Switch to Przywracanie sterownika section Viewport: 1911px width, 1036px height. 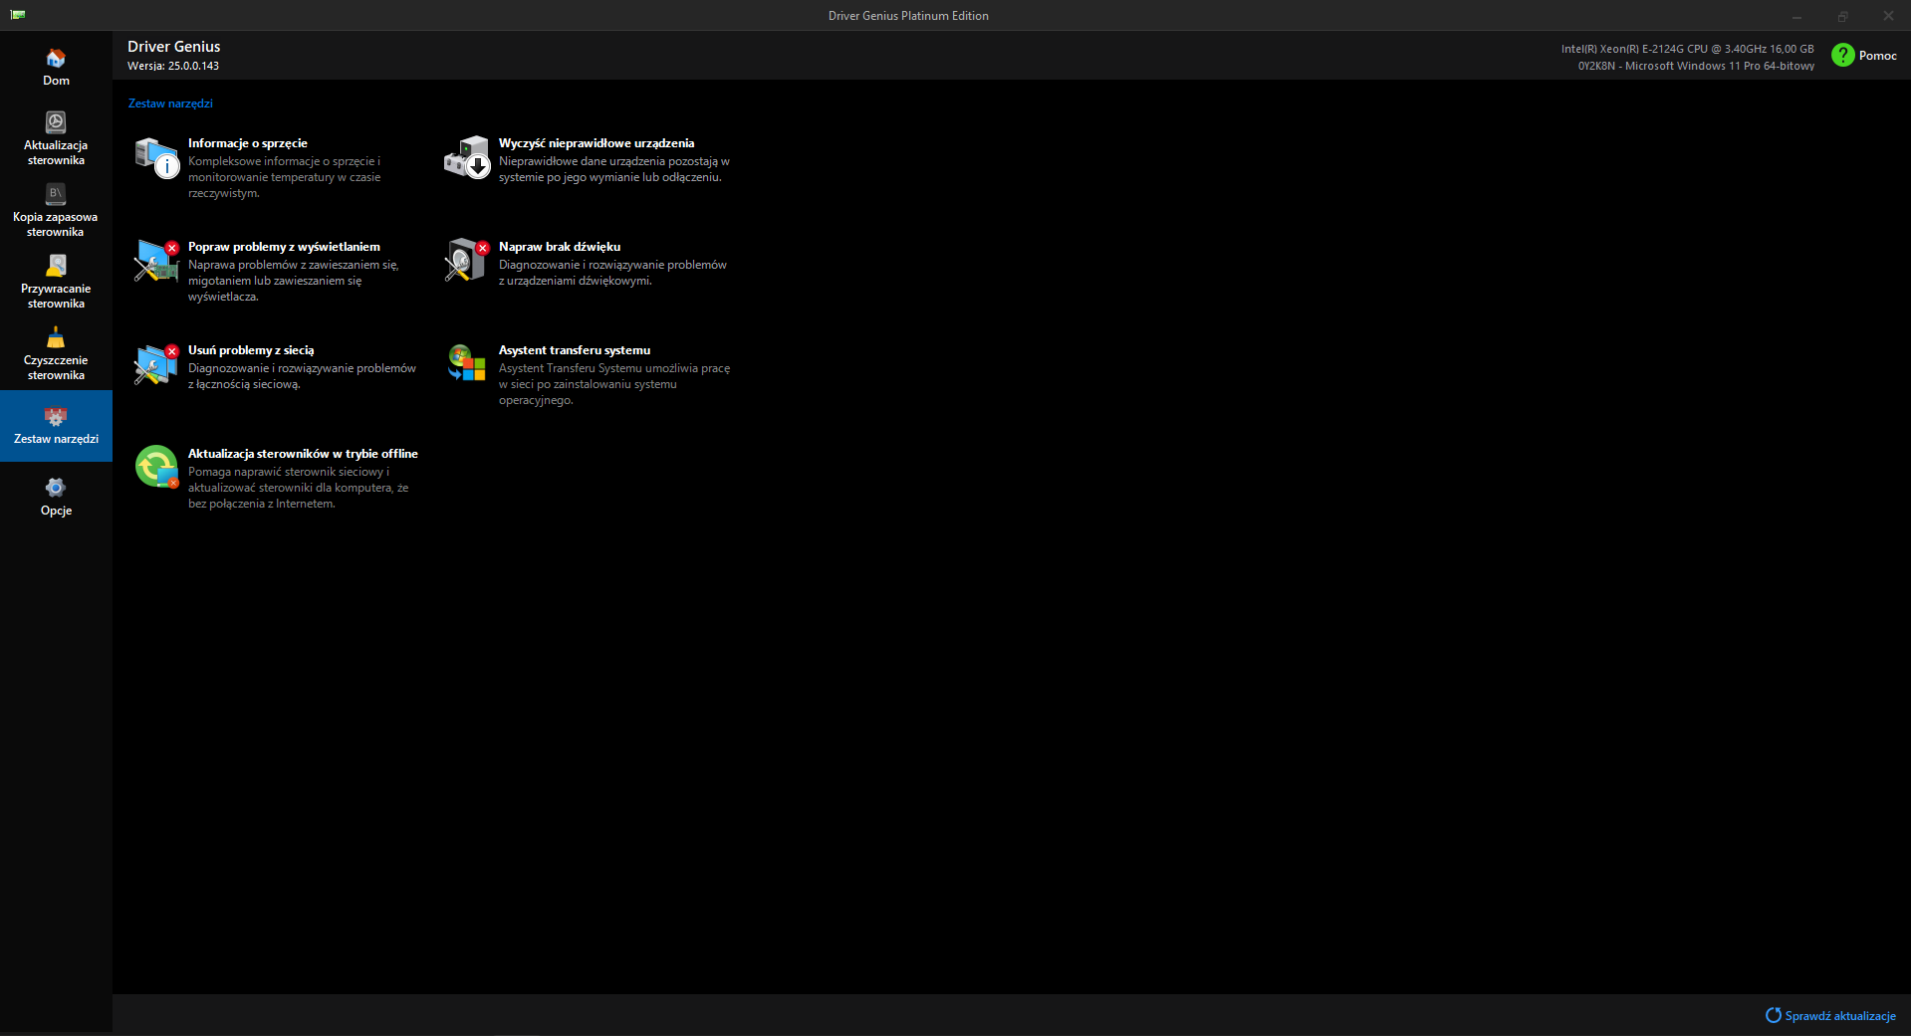(x=56, y=296)
